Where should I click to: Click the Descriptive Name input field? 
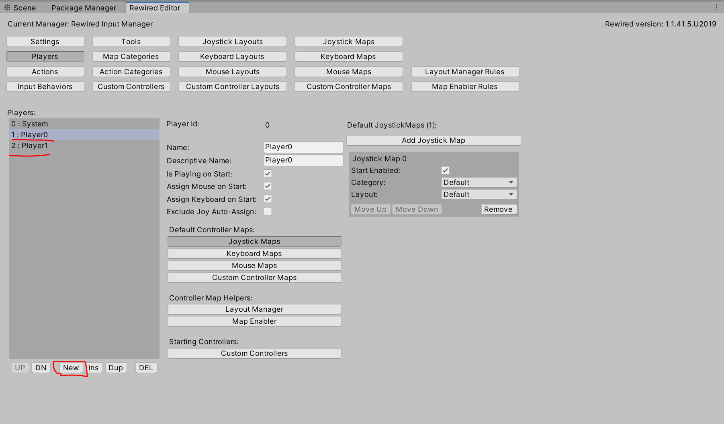303,160
